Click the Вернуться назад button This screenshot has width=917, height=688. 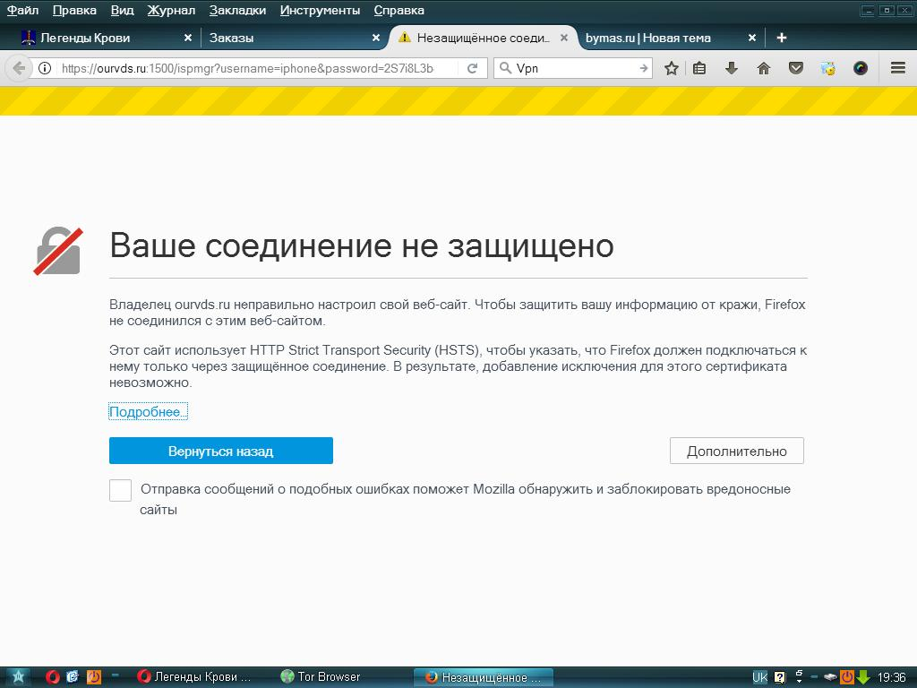[220, 451]
